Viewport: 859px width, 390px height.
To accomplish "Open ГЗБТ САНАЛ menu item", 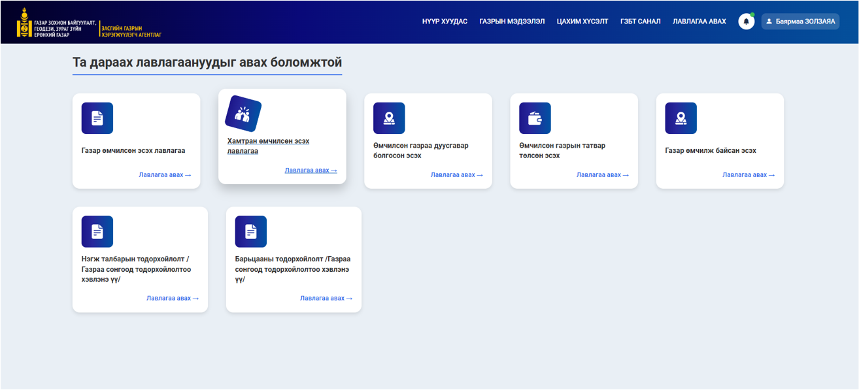I will pyautogui.click(x=640, y=22).
